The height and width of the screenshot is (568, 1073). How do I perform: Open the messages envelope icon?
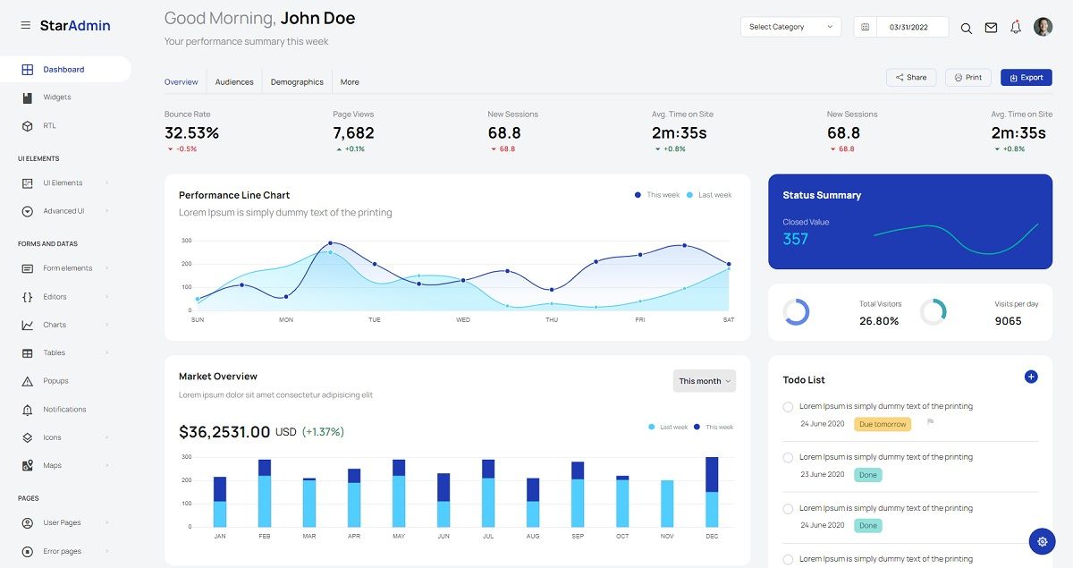click(991, 28)
